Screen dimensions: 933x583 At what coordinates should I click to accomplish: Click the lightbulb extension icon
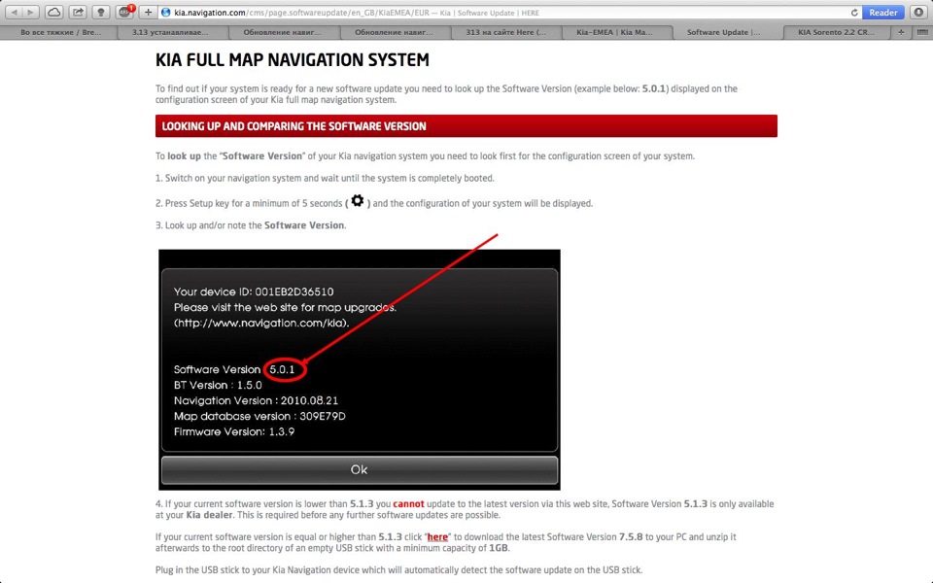pos(100,12)
